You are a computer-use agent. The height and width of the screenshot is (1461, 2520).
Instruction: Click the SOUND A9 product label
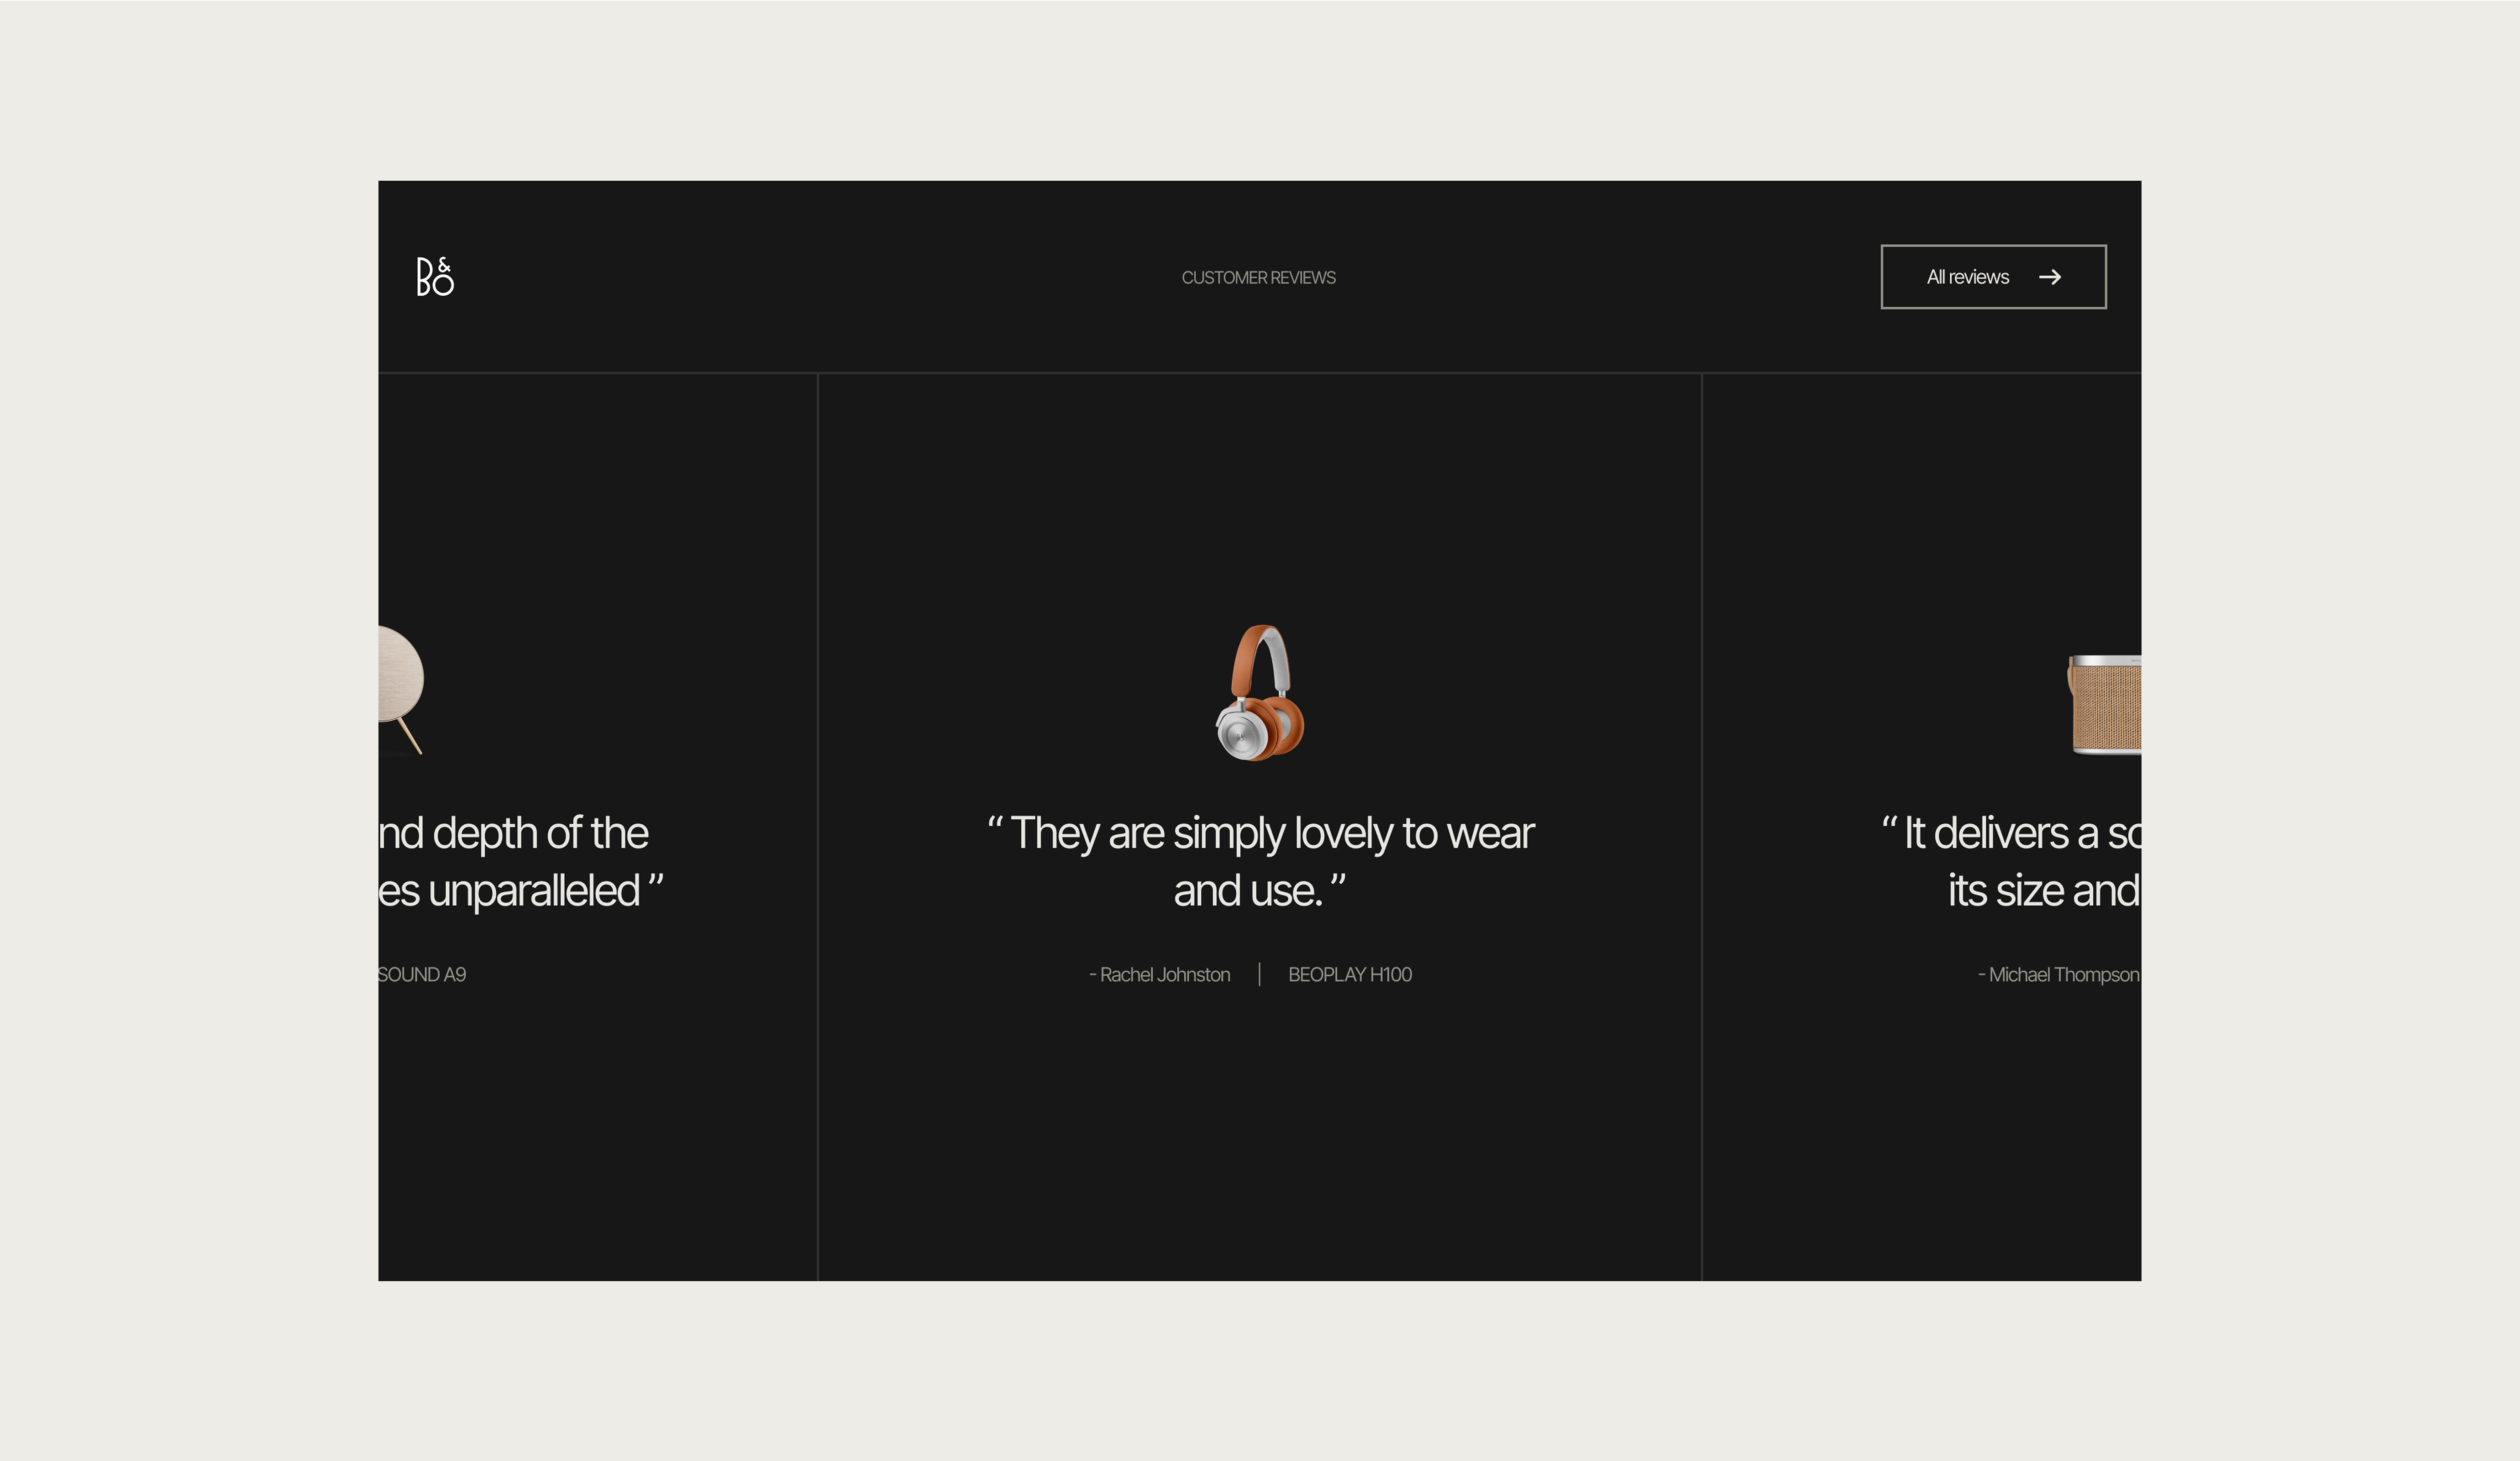tap(422, 975)
